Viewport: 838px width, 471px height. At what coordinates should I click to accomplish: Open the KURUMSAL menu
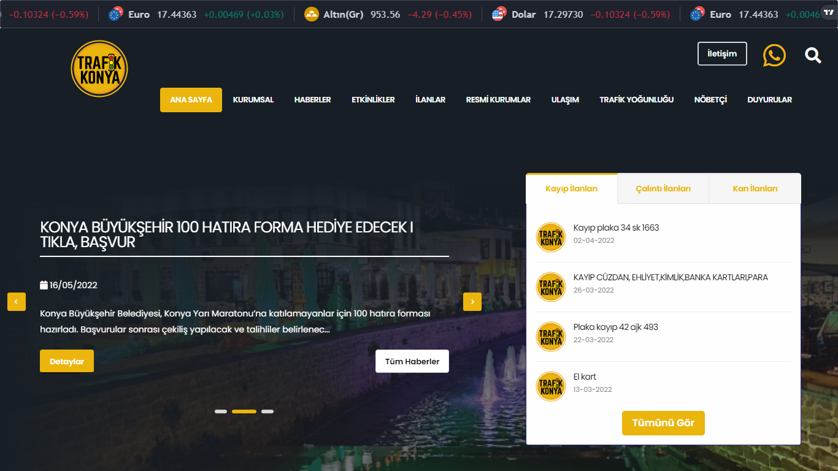click(x=253, y=100)
